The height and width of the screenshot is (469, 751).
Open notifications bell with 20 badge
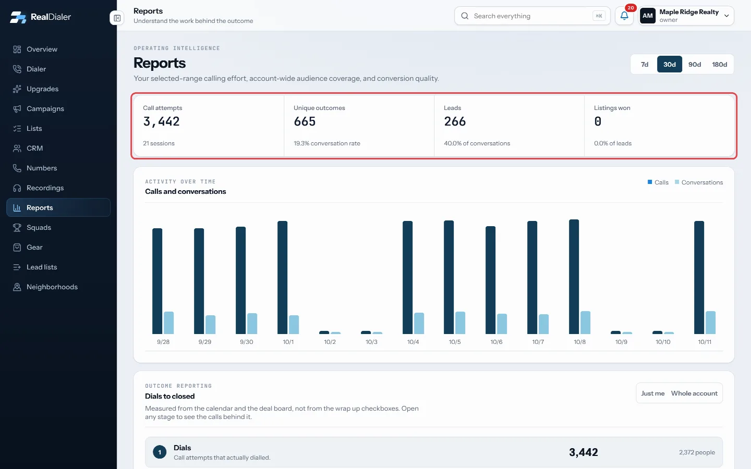(x=624, y=16)
